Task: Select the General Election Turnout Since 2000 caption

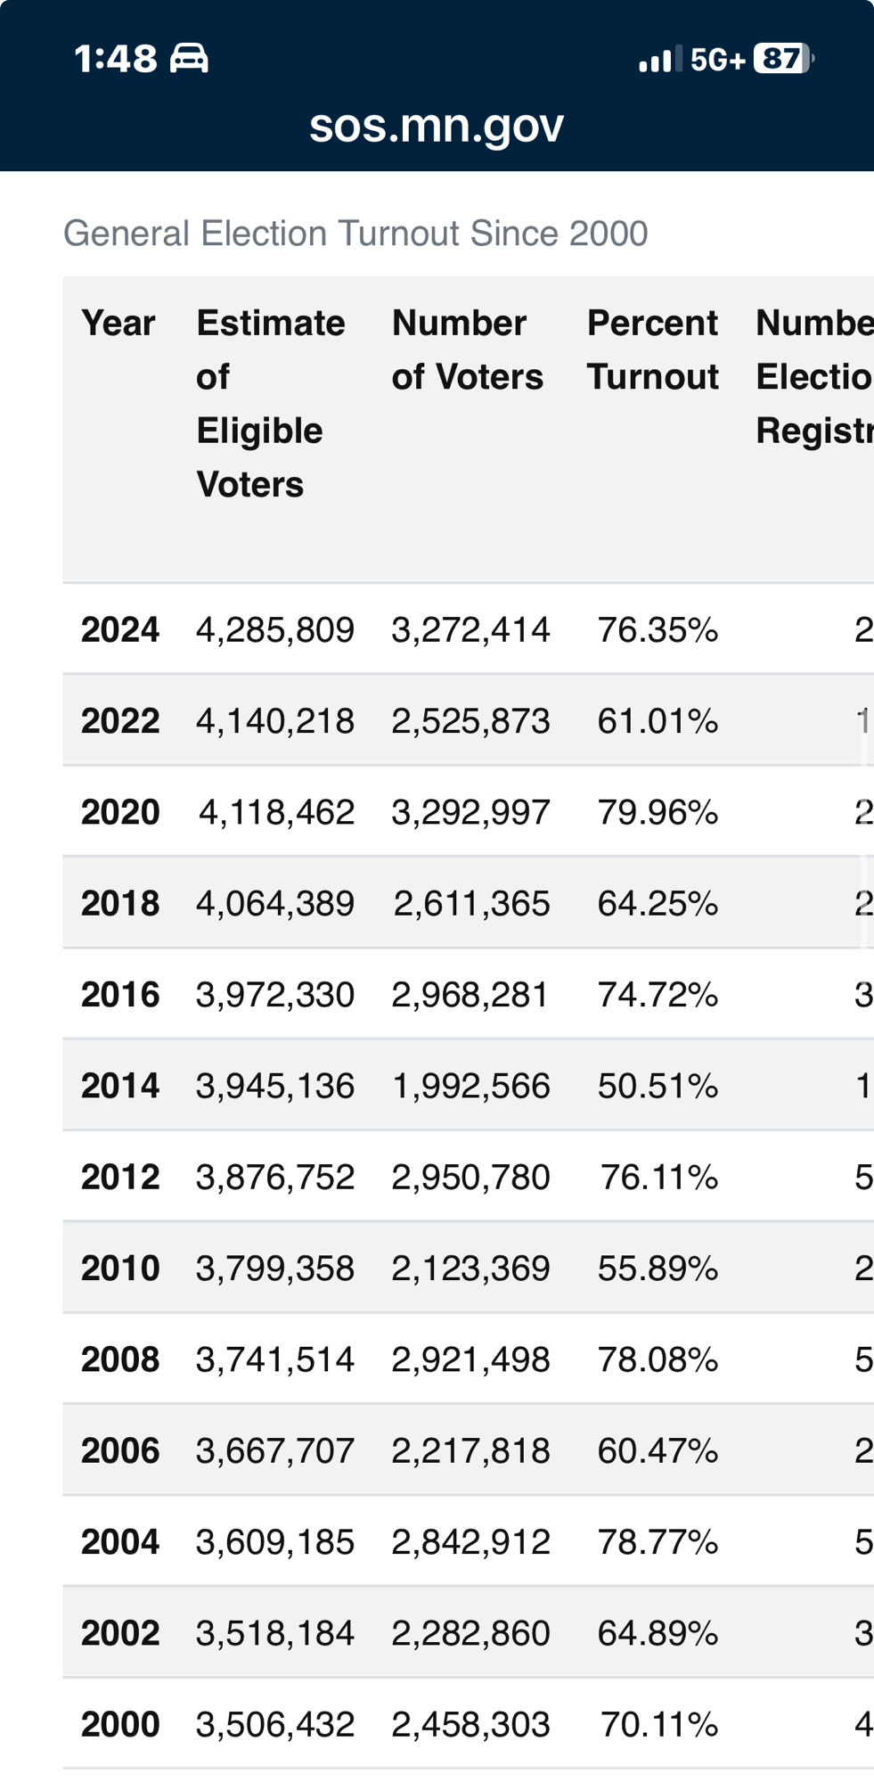Action: (355, 234)
